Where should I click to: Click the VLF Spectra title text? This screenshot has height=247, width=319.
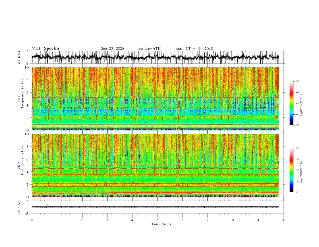click(46, 48)
